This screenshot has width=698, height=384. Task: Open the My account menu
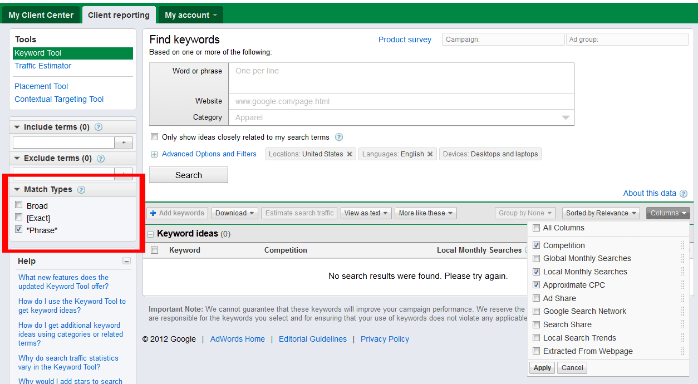click(x=190, y=15)
